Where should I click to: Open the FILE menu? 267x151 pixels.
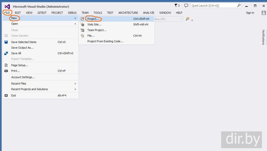(7, 13)
